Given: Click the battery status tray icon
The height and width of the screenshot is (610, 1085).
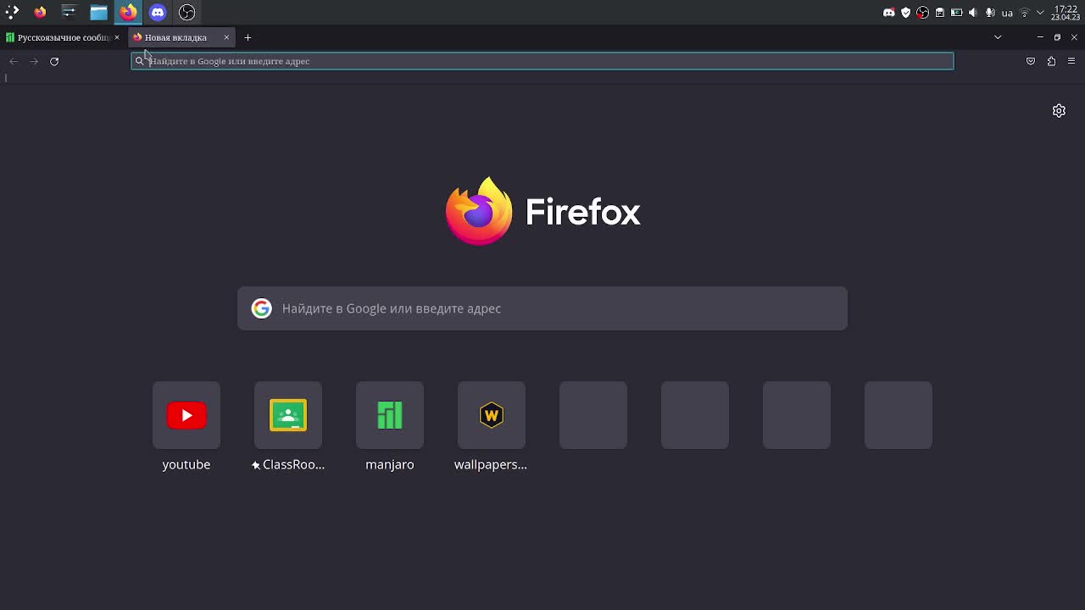Looking at the screenshot, I should [956, 13].
